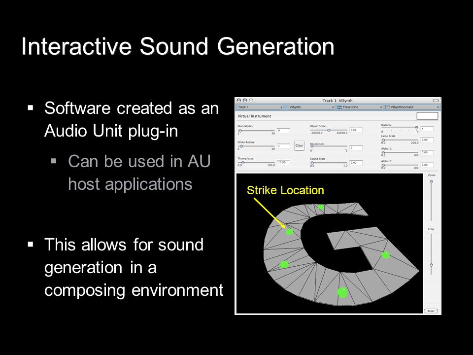Click the vertical Zoom slider
473x355 pixels.
pyautogui.click(x=432, y=200)
